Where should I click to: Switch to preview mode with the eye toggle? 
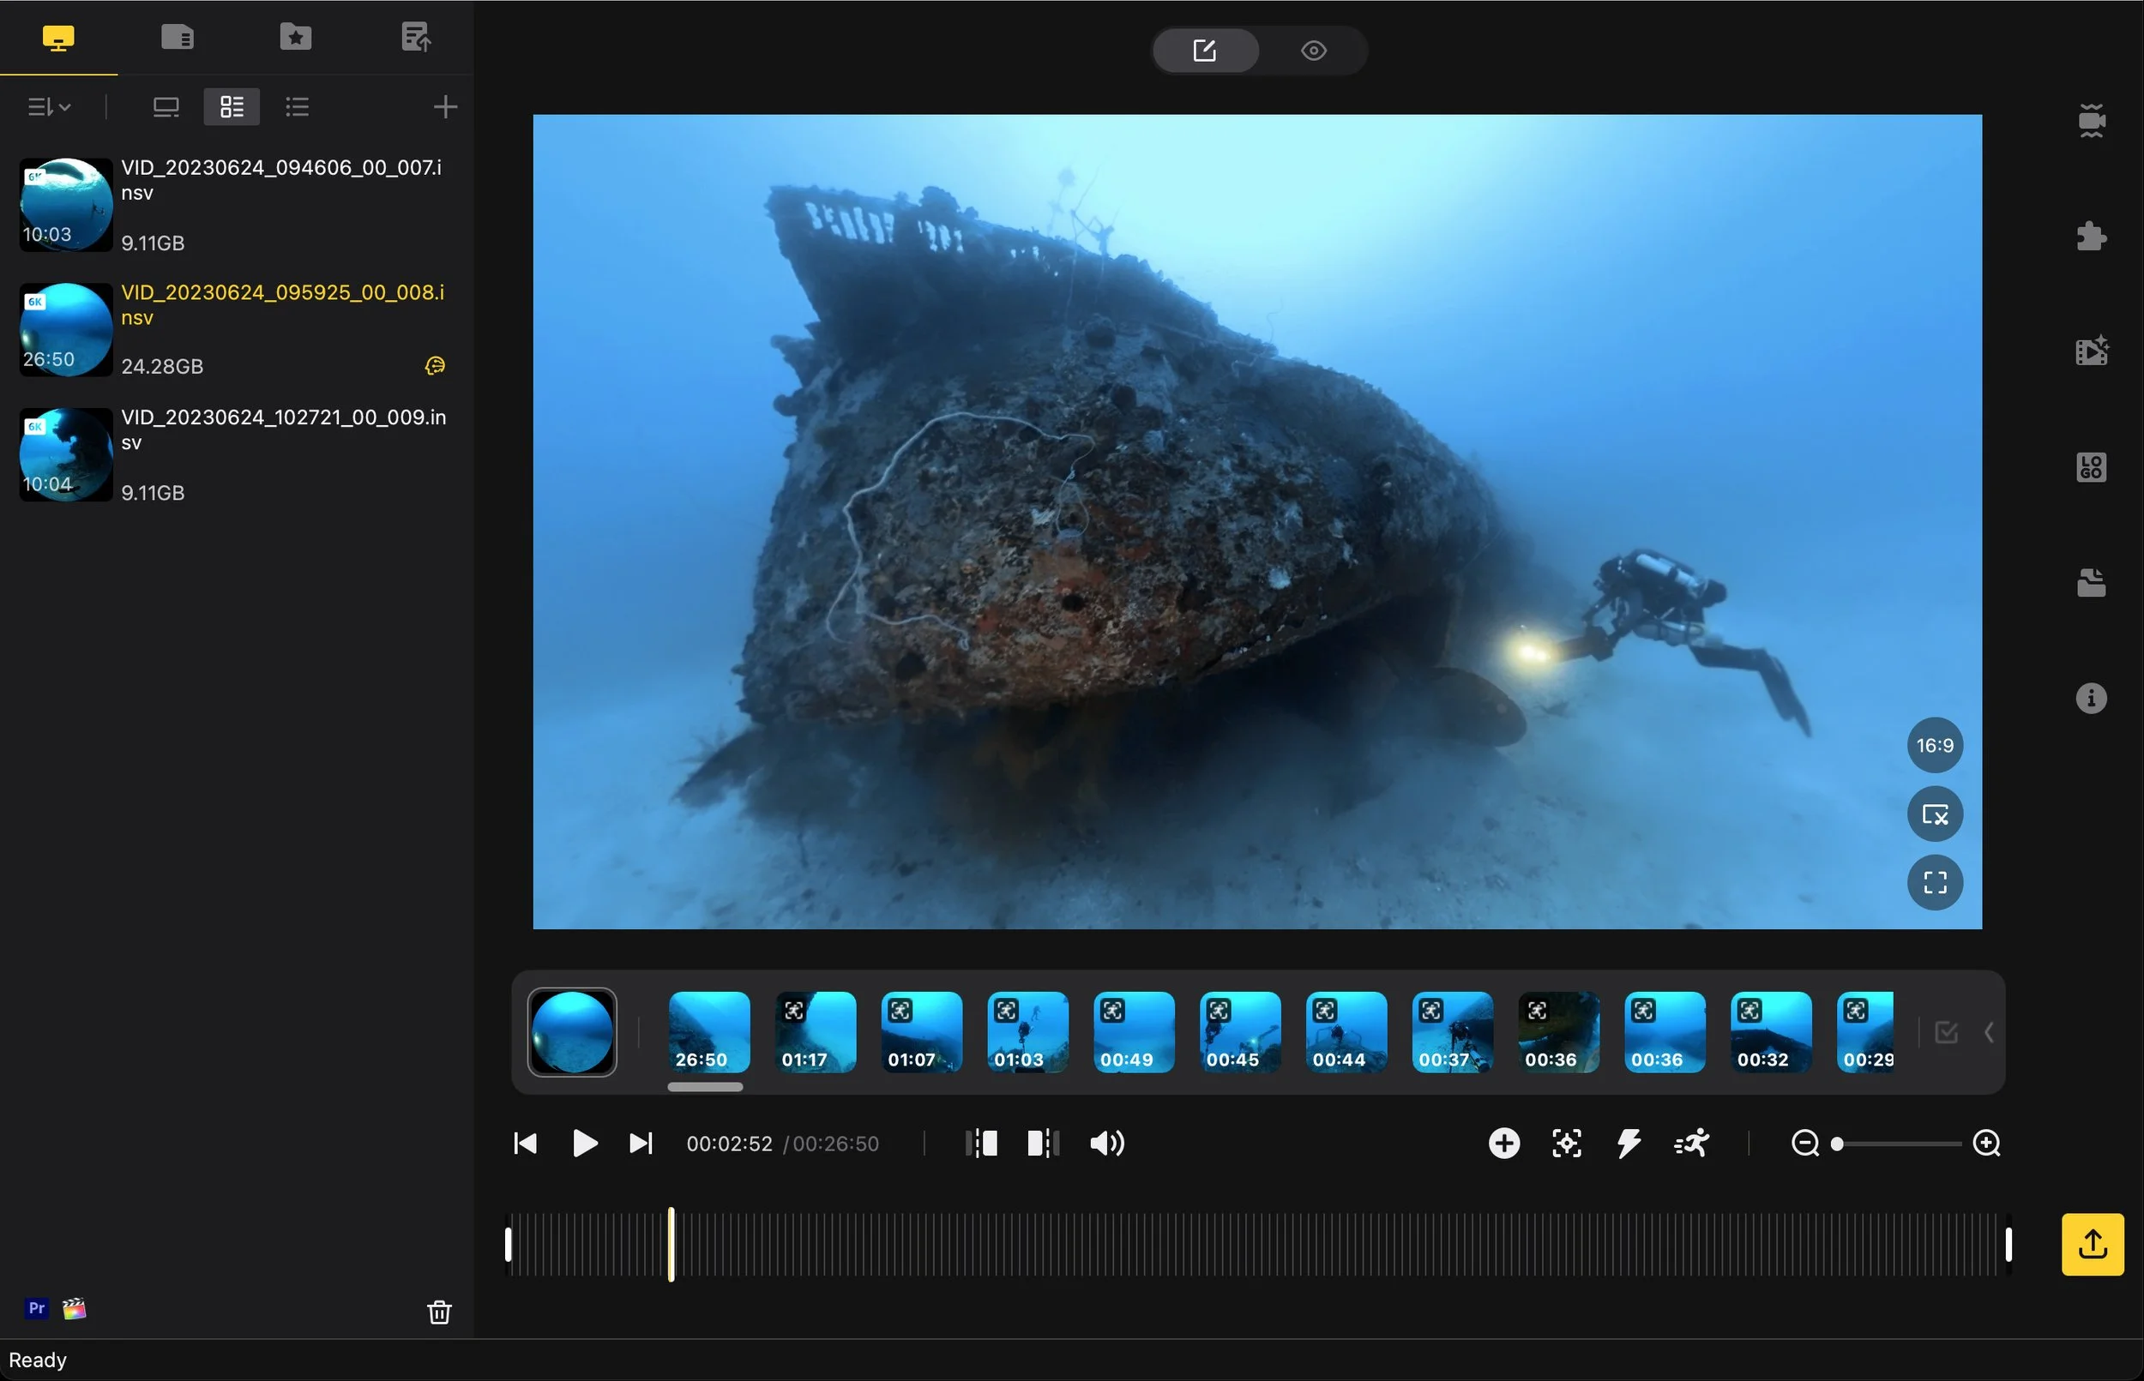tap(1313, 51)
